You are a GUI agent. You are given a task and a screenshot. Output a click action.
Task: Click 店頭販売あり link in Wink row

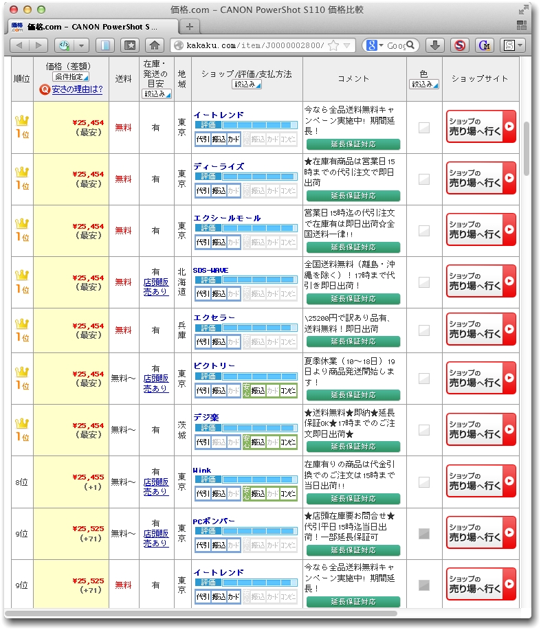(156, 486)
